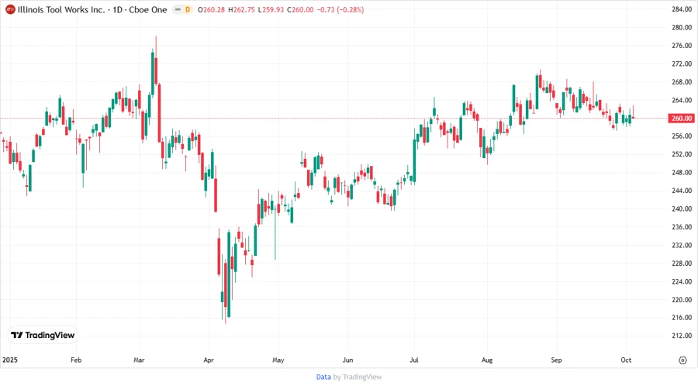This screenshot has width=698, height=386.
Task: Click the 284.00 level on price scale
Action: (682, 9)
